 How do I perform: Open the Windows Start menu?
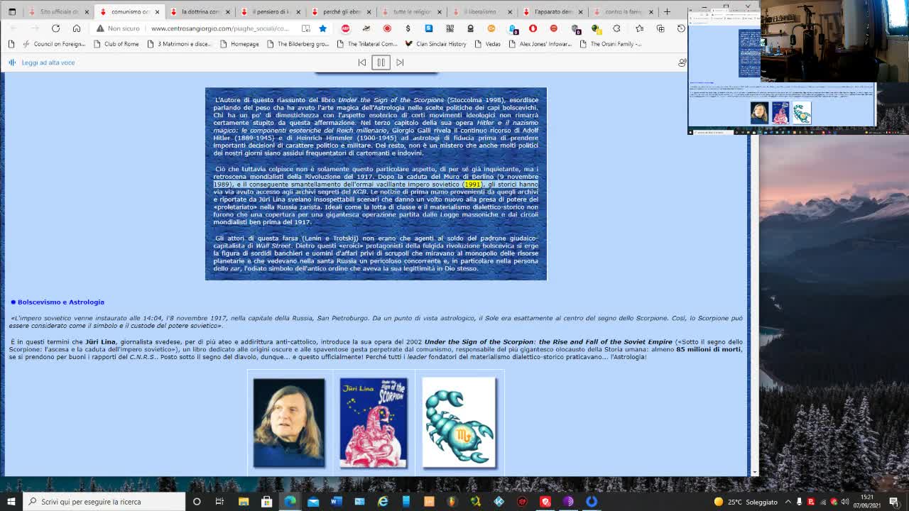[x=11, y=502]
